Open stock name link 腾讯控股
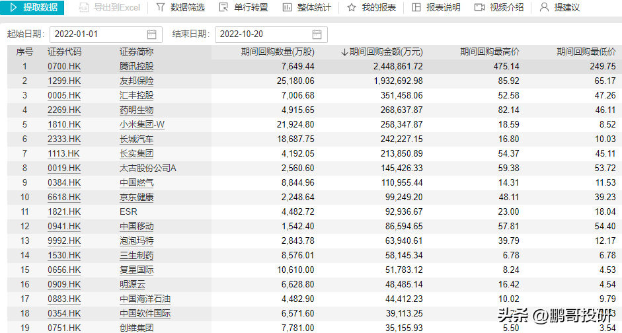Screen dimensions: 622x333 point(136,67)
